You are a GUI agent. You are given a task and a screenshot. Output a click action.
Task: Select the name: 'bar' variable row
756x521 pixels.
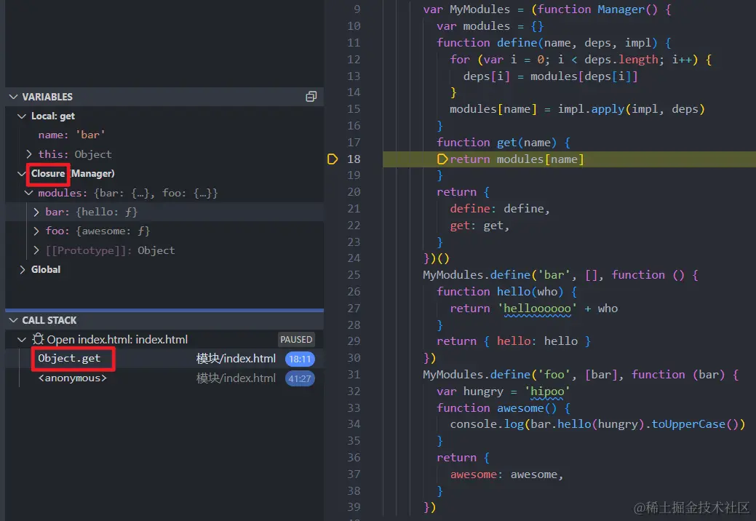pos(164,135)
